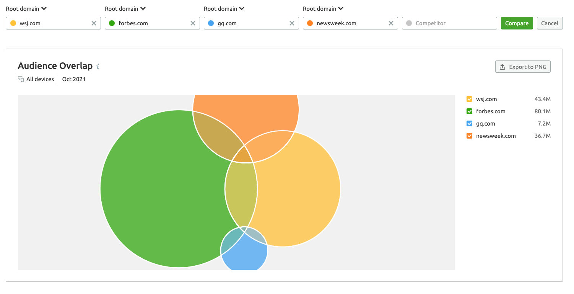Click the yellow dot beside wsj.com
Viewport: 574px width, 294px height.
pos(13,23)
